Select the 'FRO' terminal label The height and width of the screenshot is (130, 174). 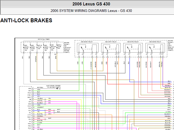pyautogui.click(x=30, y=108)
